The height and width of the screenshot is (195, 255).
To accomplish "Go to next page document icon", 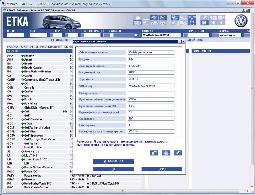I will (221, 18).
